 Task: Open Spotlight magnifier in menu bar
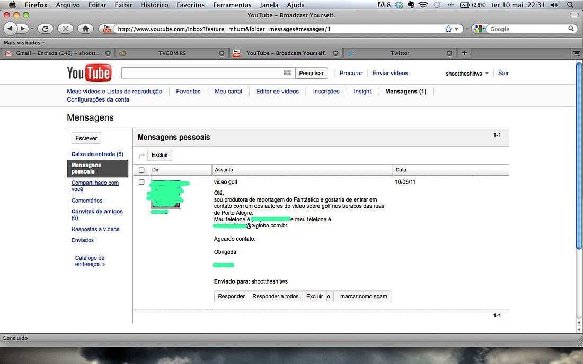tap(570, 5)
